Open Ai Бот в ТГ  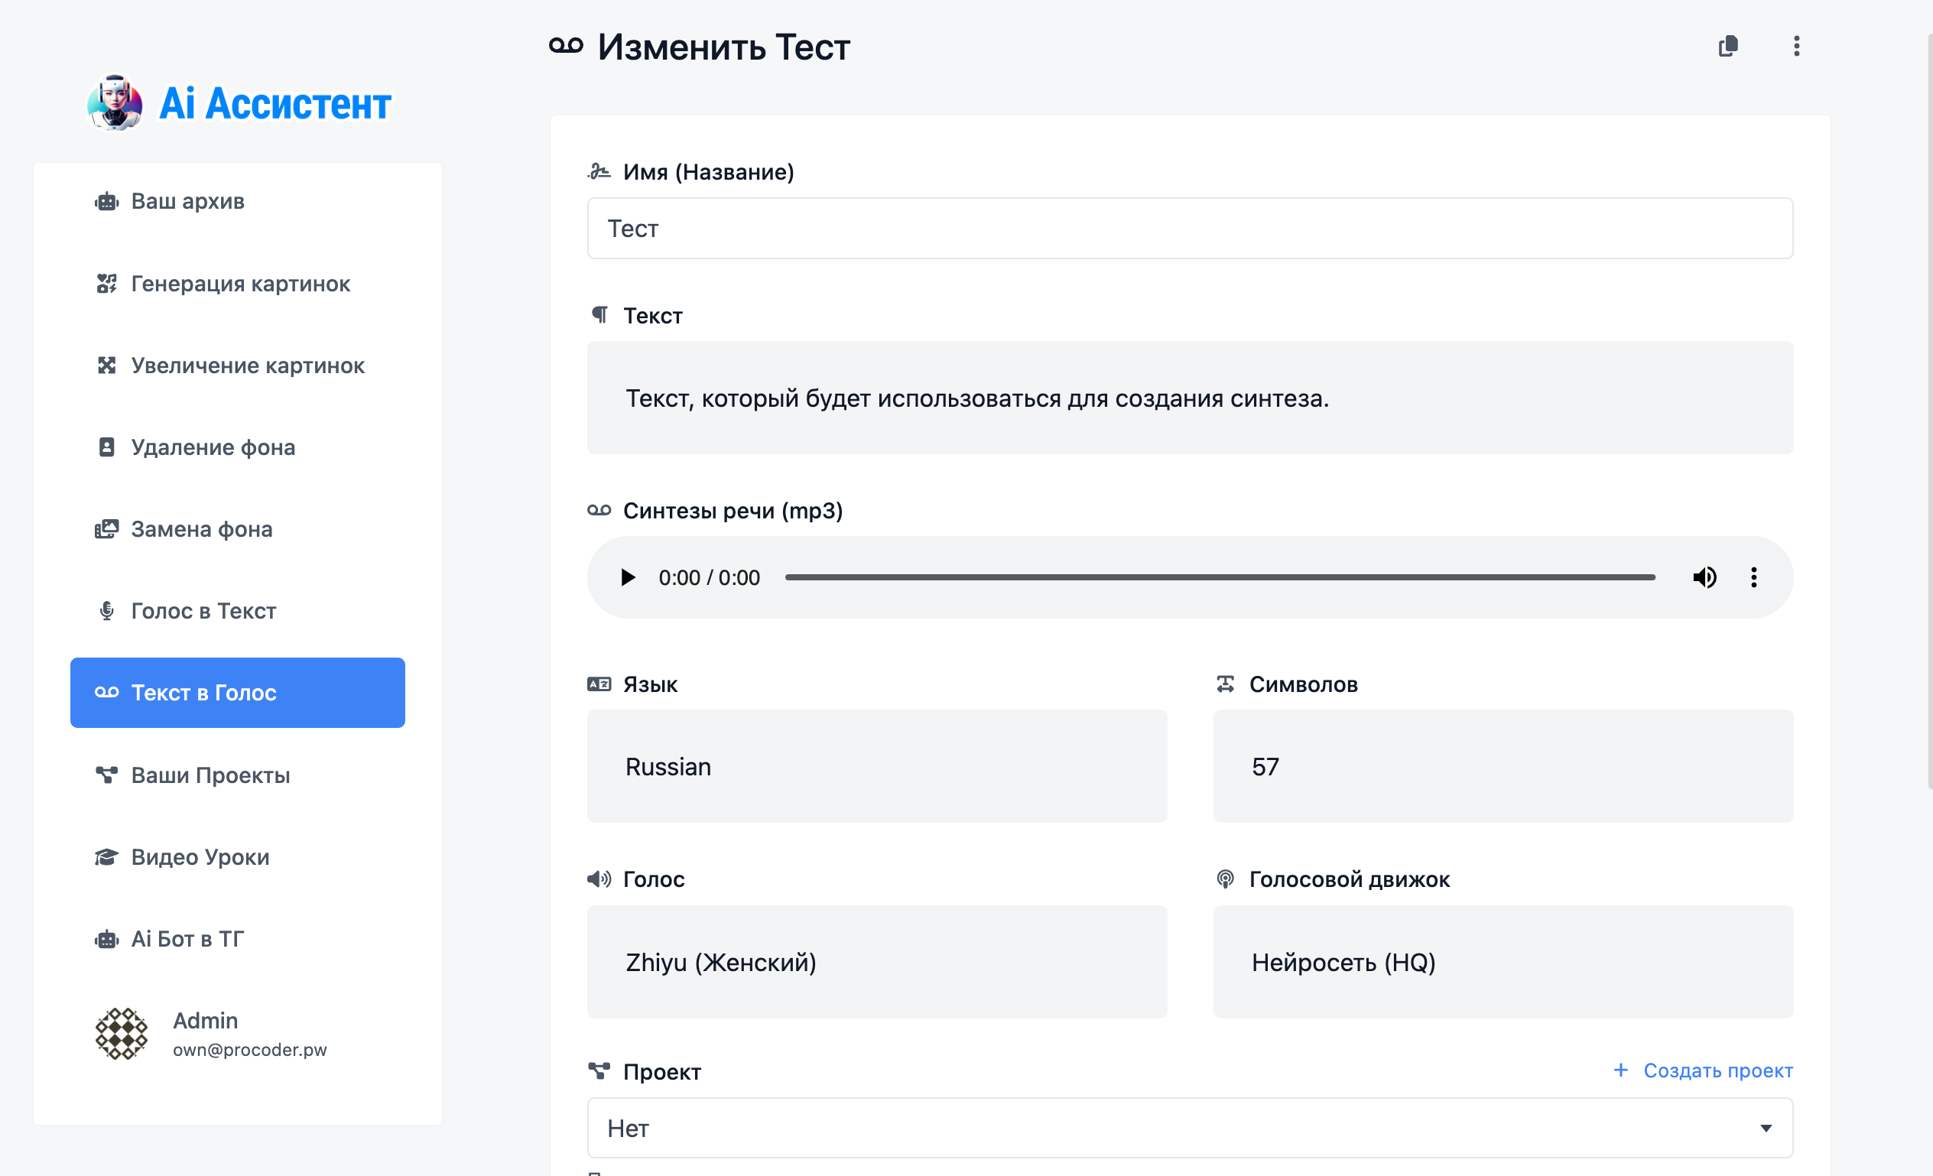[187, 938]
